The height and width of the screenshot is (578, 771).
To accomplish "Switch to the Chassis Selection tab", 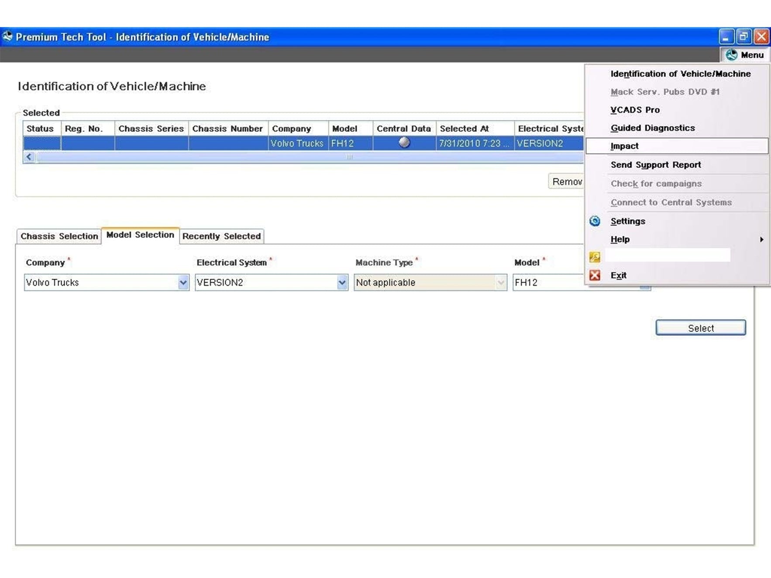I will [x=59, y=236].
